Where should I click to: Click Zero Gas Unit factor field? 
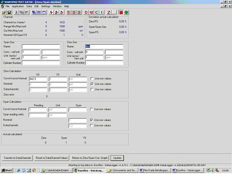point(94,57)
